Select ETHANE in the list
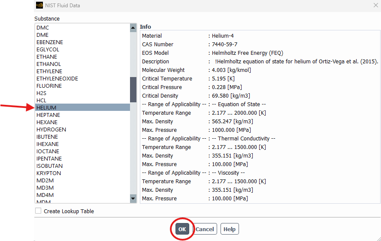Screen dimensions: 381x241 click(x=83, y=57)
